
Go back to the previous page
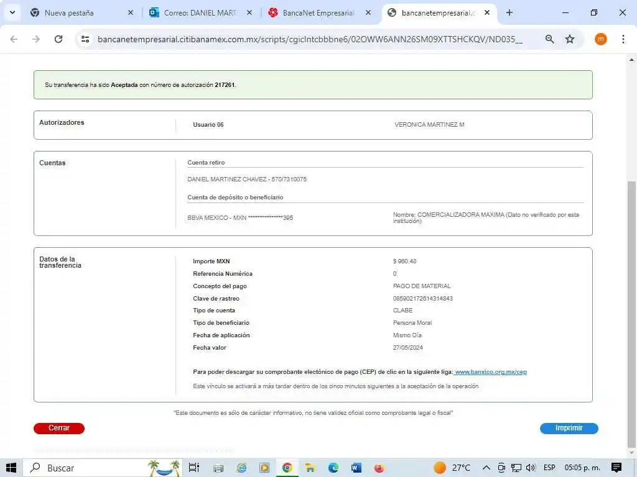14,39
